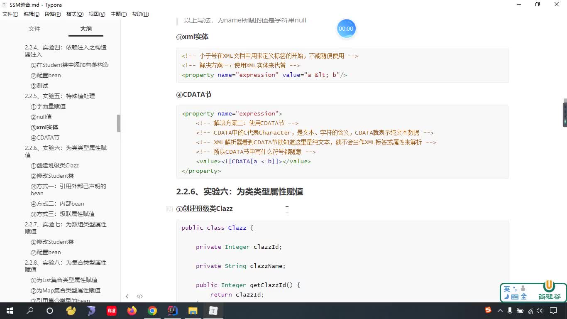Jump to 2.2.6 实验六 outline entry

click(66, 151)
